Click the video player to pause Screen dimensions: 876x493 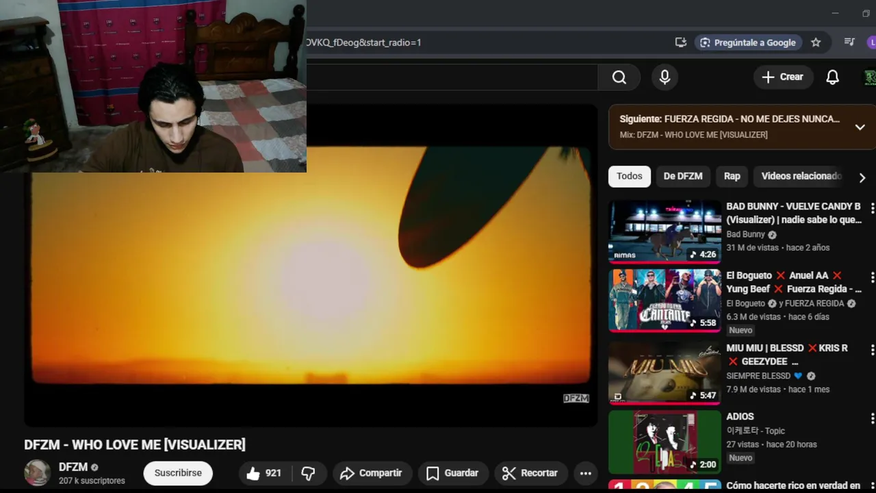click(x=311, y=266)
